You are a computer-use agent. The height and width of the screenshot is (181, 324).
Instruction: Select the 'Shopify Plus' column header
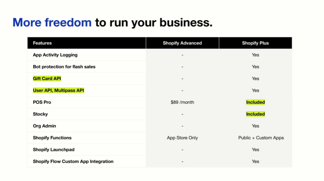[255, 43]
